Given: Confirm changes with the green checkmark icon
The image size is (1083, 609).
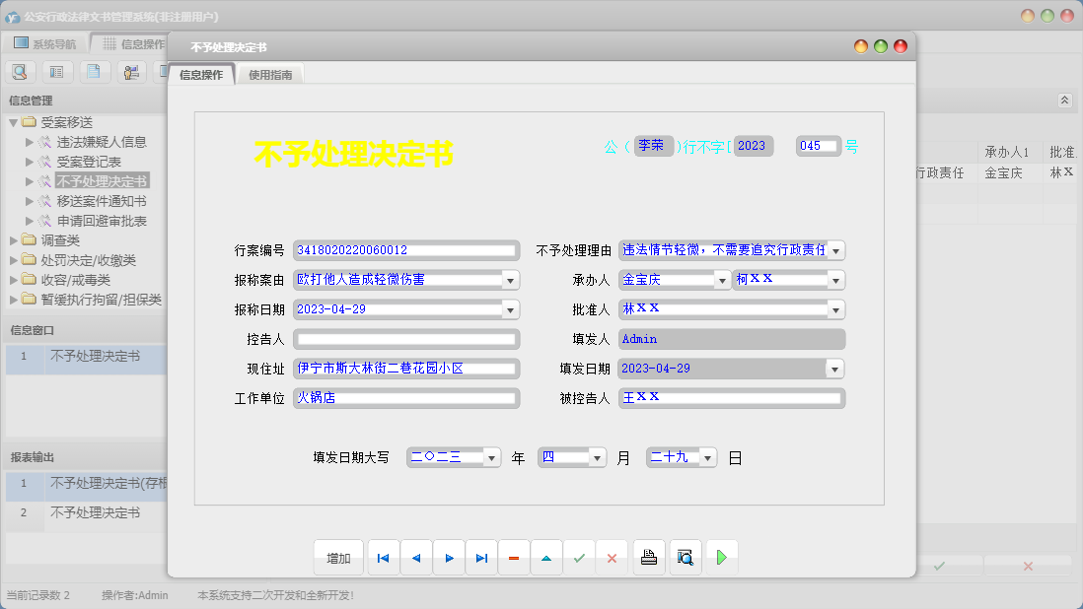Looking at the screenshot, I should [579, 557].
